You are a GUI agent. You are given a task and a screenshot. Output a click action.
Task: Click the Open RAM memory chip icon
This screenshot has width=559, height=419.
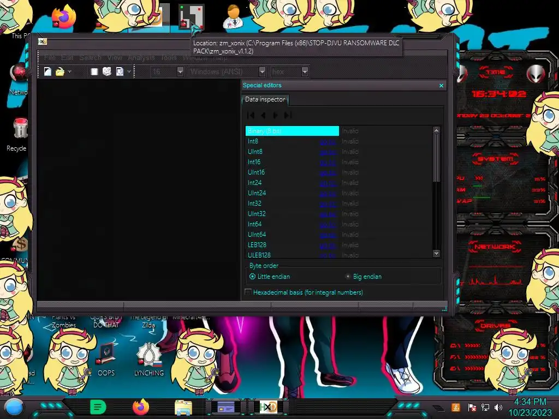[x=94, y=71]
